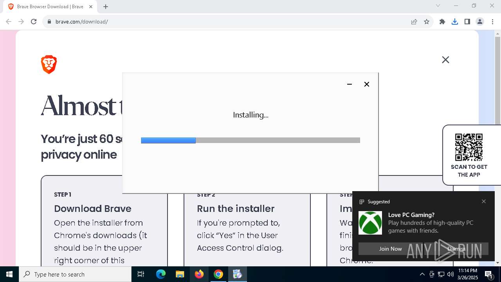Open File Explorer from taskbar

pyautogui.click(x=180, y=274)
